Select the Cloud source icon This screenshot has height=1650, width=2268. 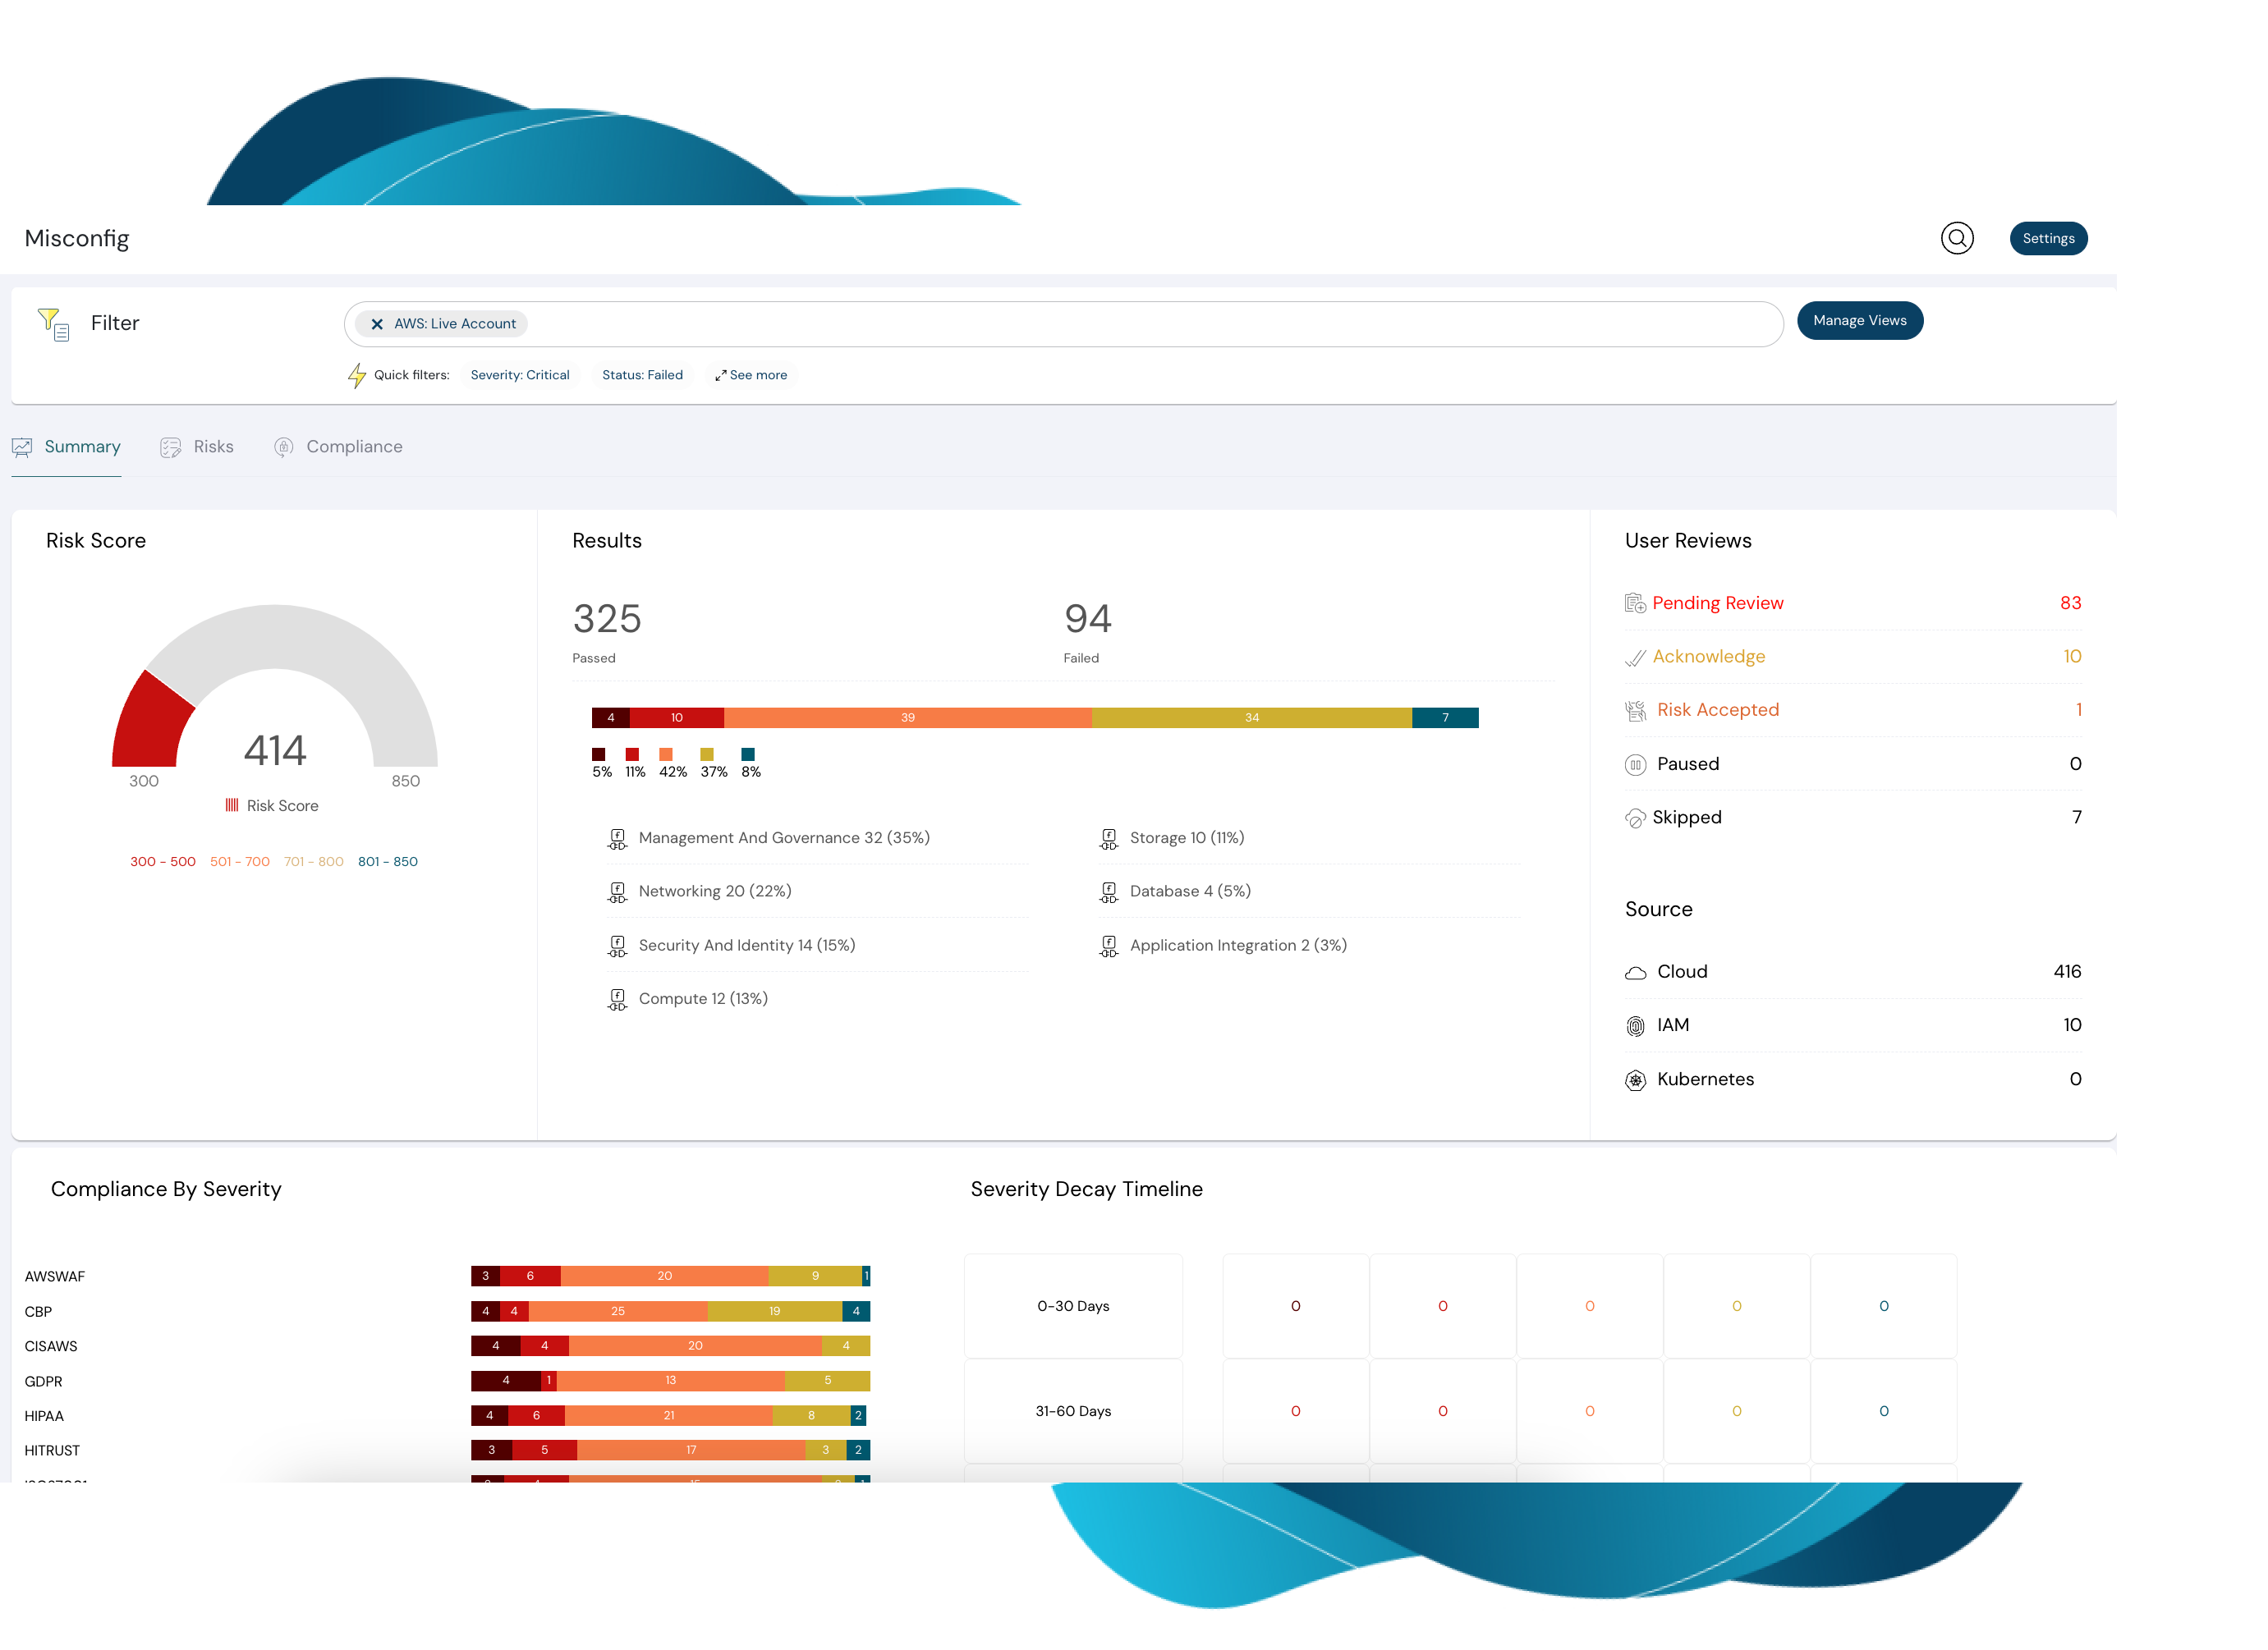pyautogui.click(x=1636, y=971)
